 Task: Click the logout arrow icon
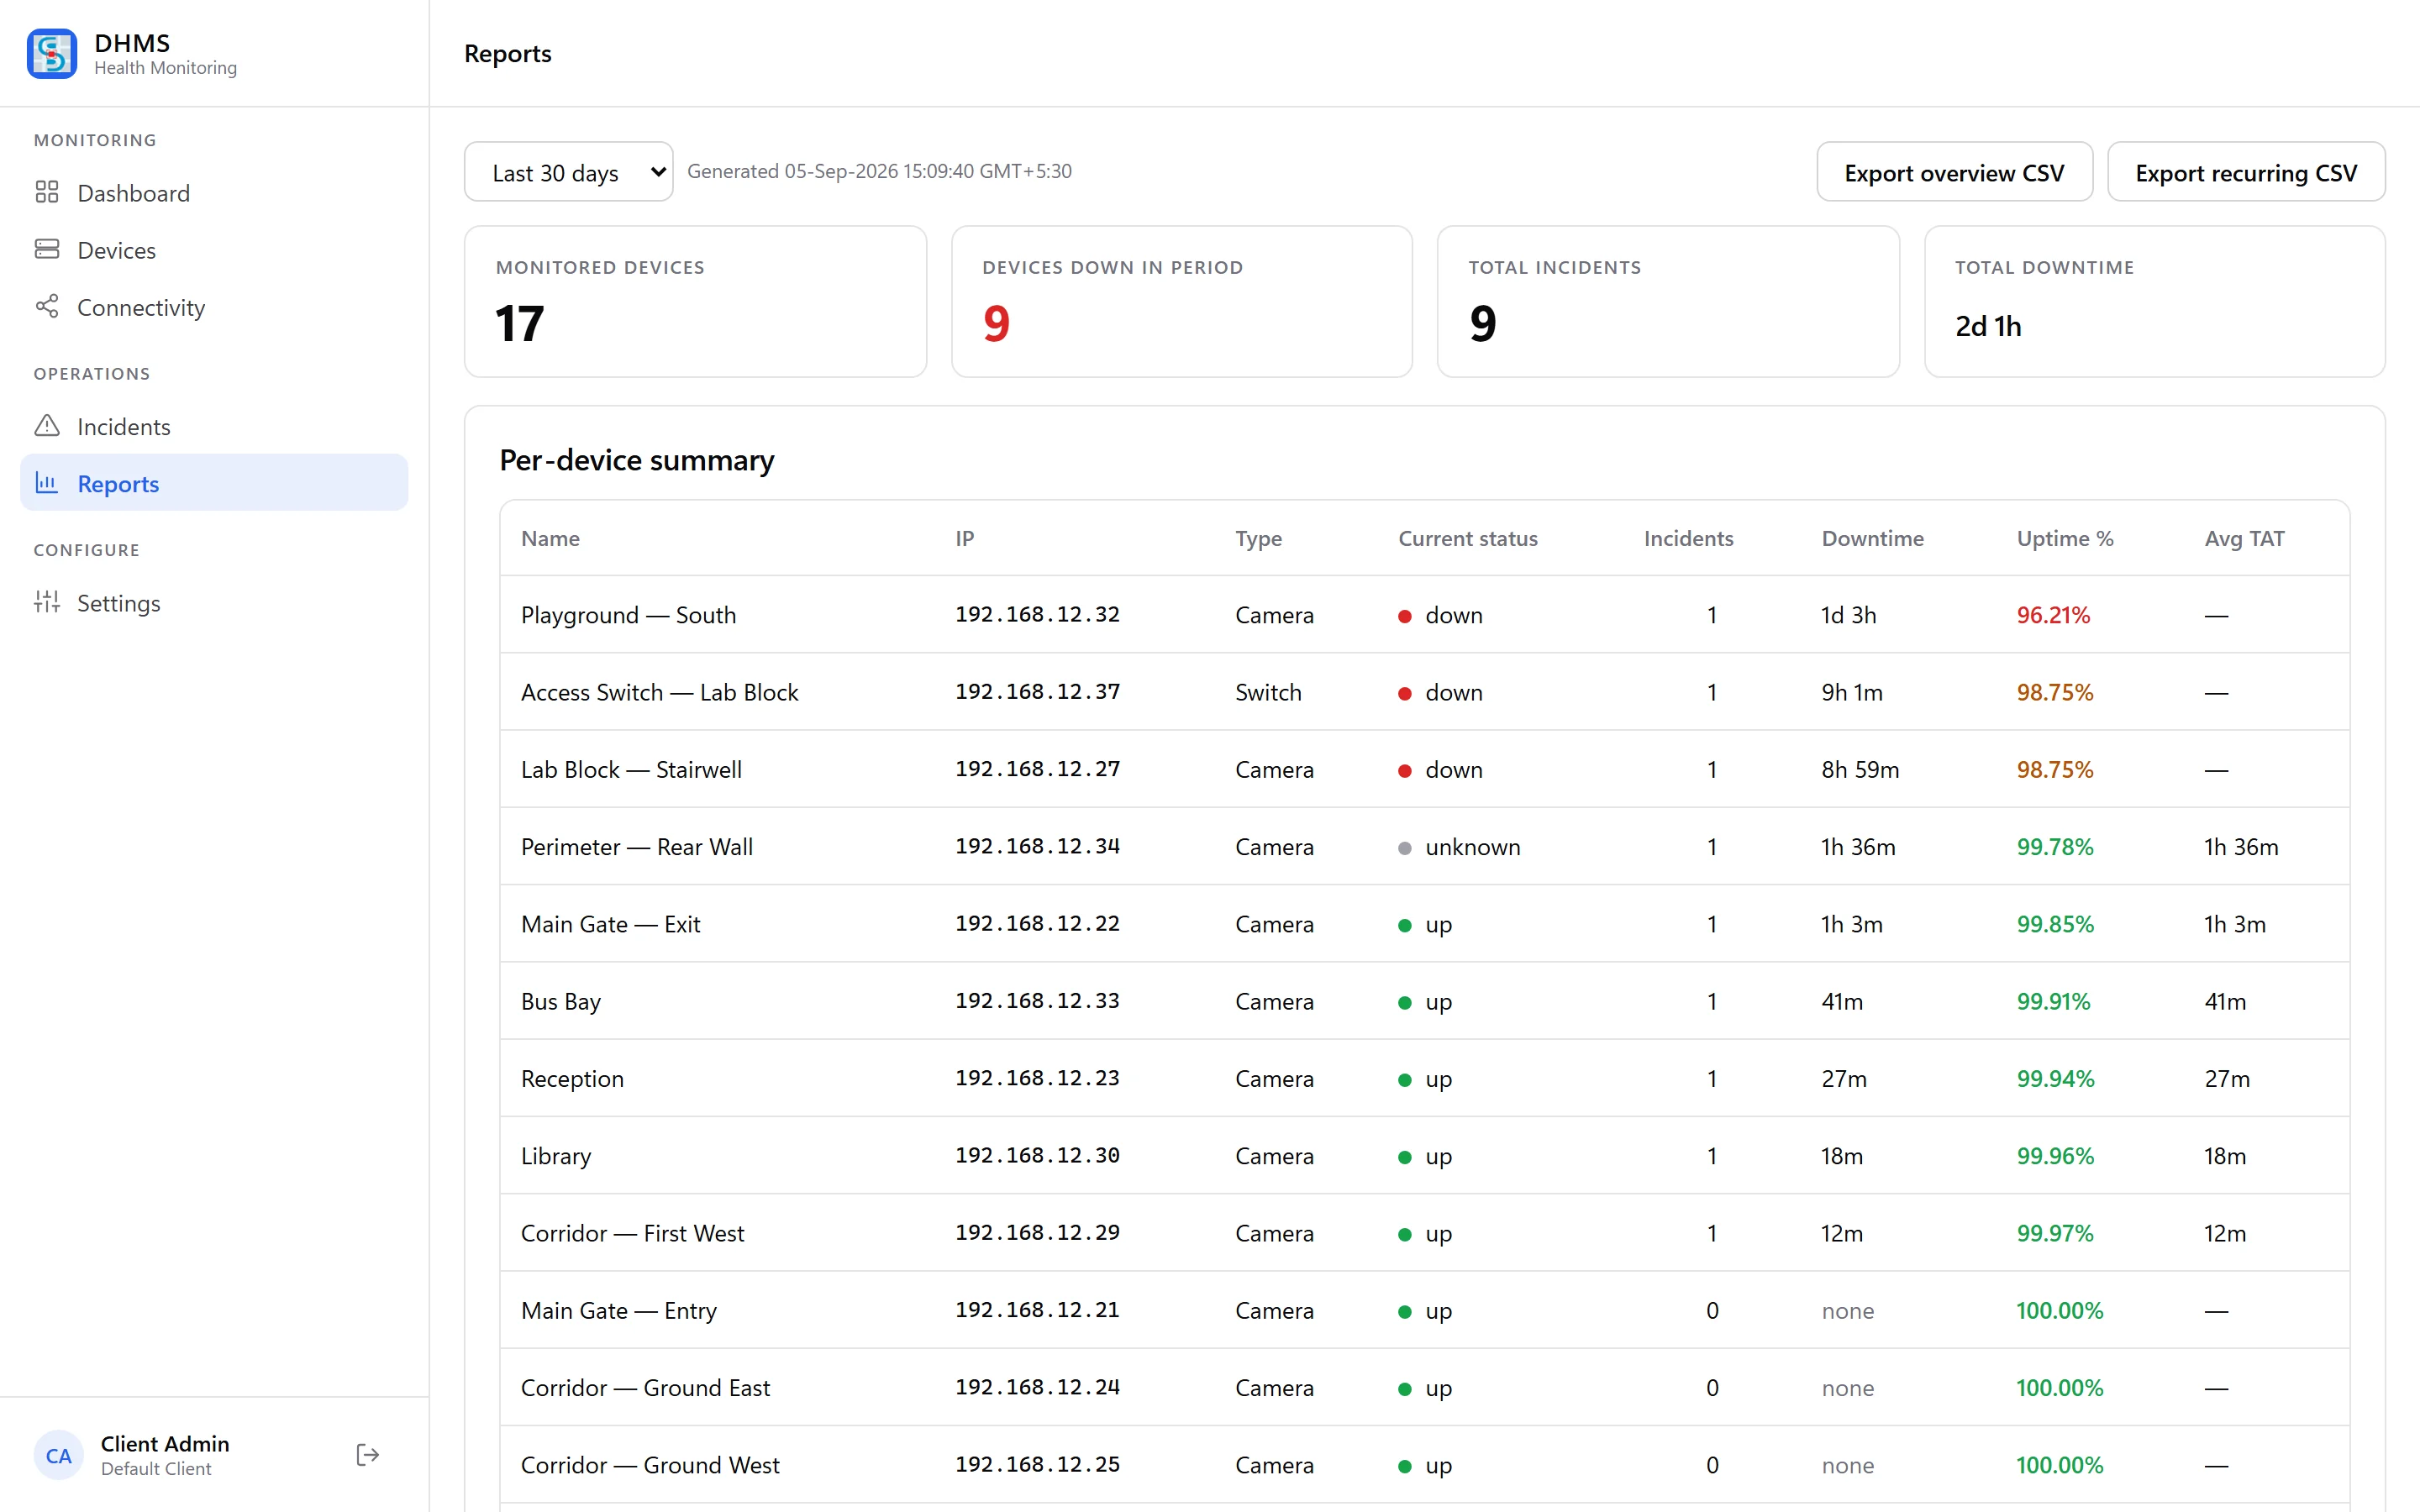(367, 1455)
